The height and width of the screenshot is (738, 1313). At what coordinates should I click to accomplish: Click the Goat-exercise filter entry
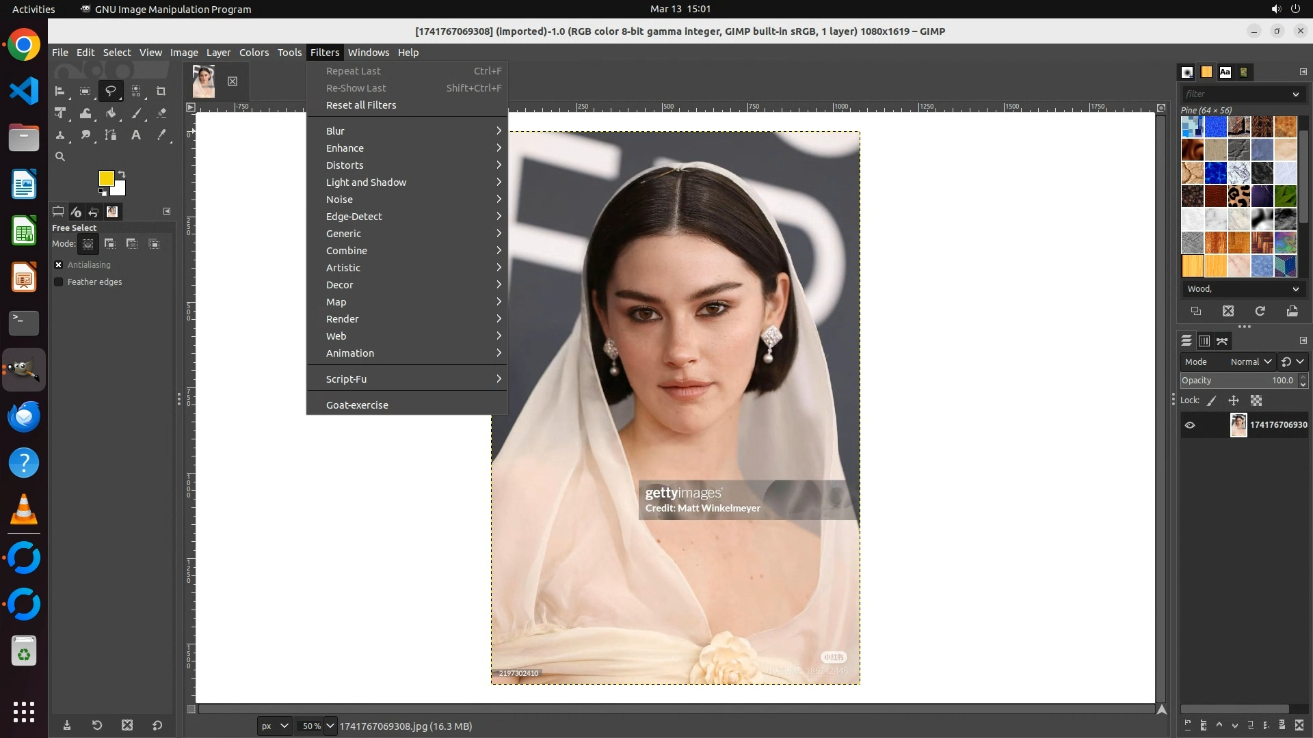click(x=357, y=405)
